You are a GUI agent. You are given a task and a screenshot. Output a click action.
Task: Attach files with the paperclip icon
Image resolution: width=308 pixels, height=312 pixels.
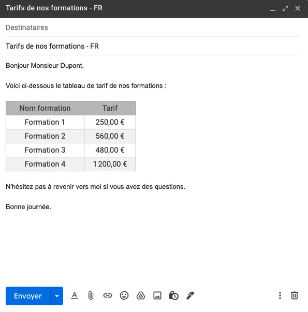[x=91, y=295]
